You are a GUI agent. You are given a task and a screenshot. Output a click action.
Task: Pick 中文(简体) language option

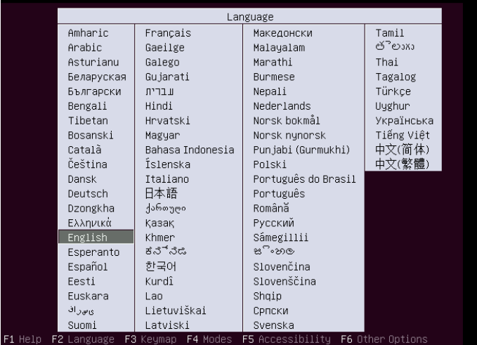pyautogui.click(x=403, y=150)
